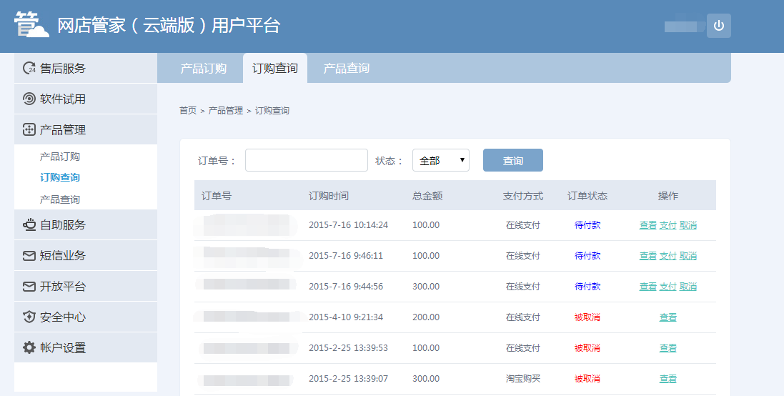Click the 软件试用 sidebar icon

(x=29, y=99)
